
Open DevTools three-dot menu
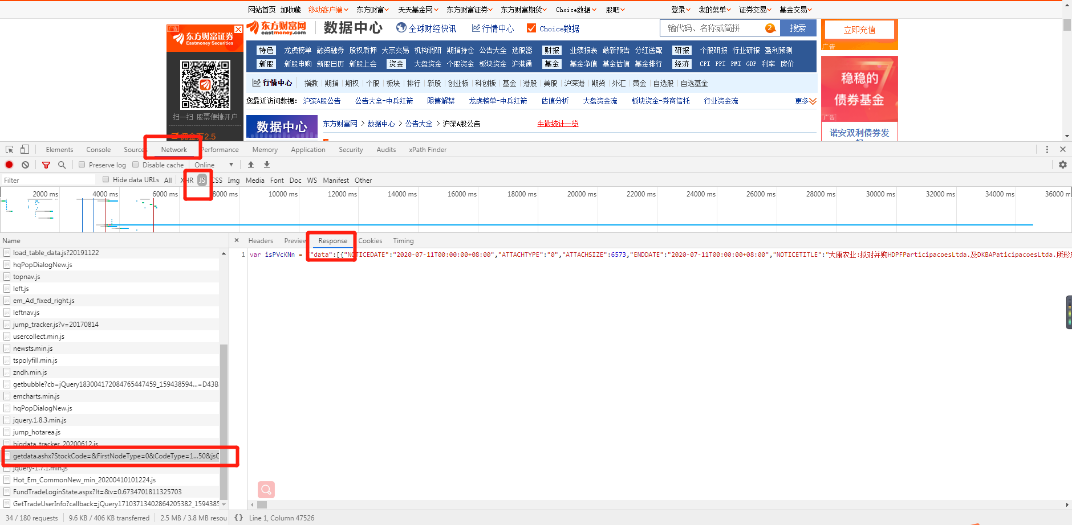coord(1047,149)
